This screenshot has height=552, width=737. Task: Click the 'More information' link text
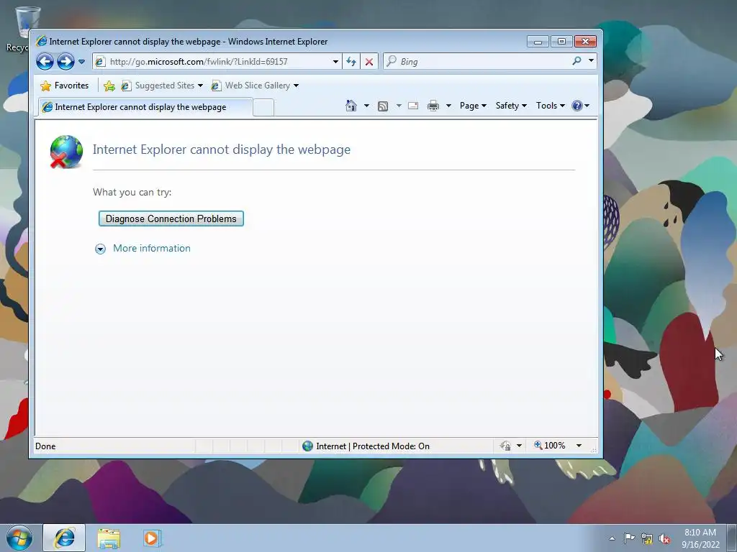[x=152, y=248]
